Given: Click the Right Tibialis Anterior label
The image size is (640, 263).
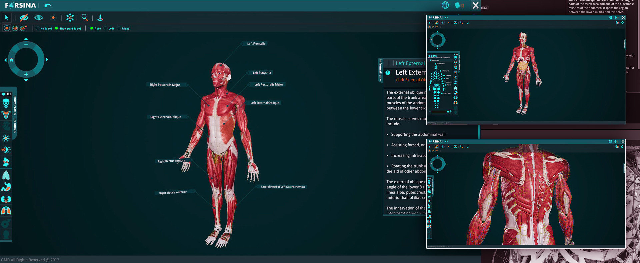Looking at the screenshot, I should 173,193.
